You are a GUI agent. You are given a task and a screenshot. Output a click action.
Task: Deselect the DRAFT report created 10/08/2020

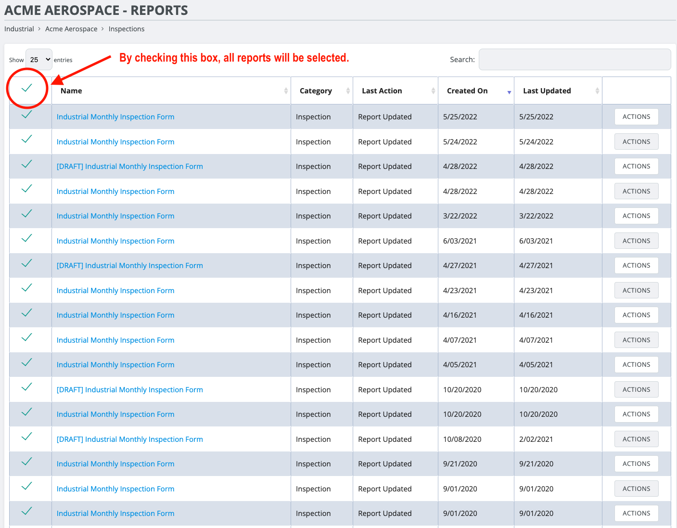[27, 437]
